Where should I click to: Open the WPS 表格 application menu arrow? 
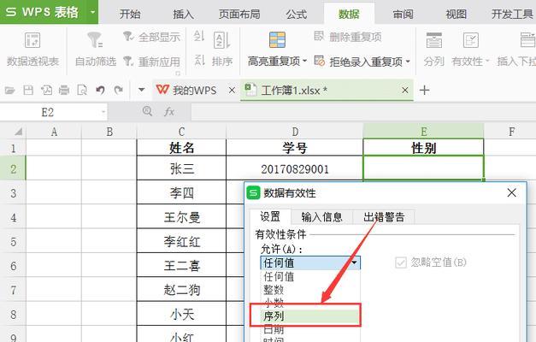(92, 12)
